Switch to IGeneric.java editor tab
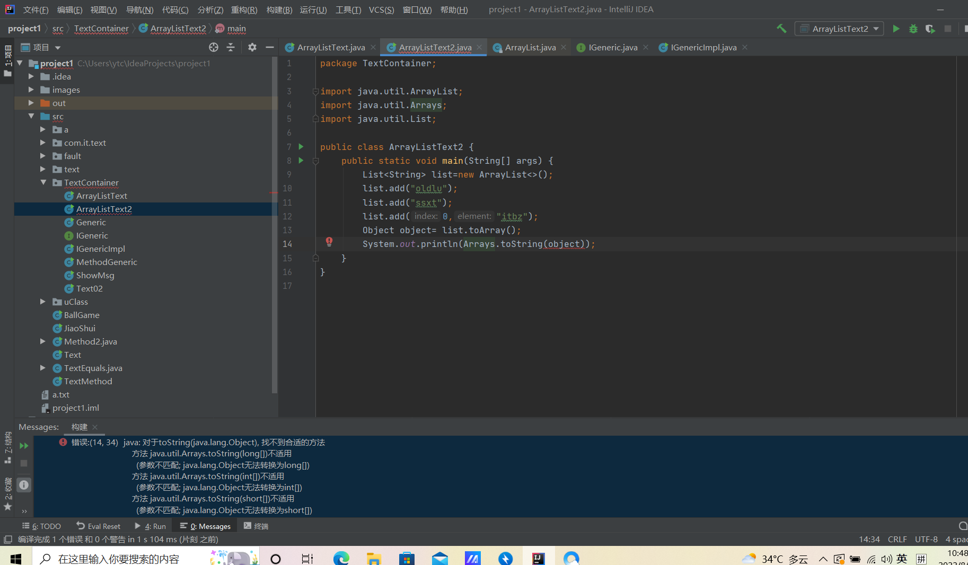The width and height of the screenshot is (968, 565). [613, 47]
